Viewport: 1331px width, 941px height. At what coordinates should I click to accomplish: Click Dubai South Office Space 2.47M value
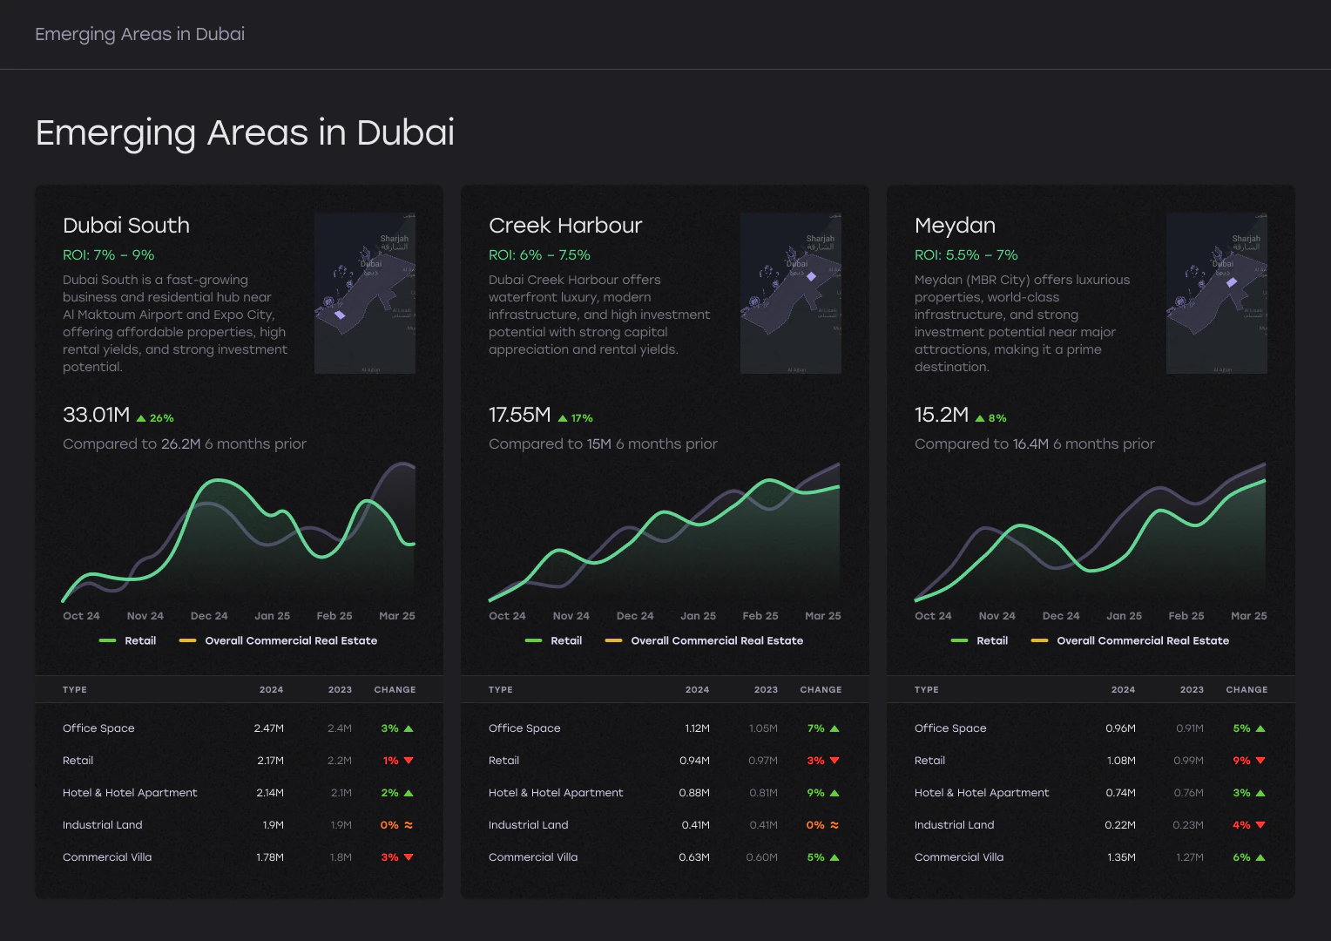[x=269, y=728]
